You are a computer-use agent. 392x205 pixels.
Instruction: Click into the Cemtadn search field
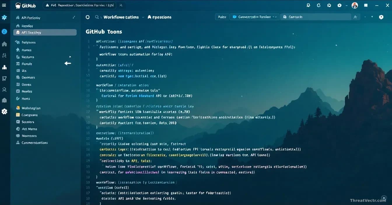[x=316, y=17]
